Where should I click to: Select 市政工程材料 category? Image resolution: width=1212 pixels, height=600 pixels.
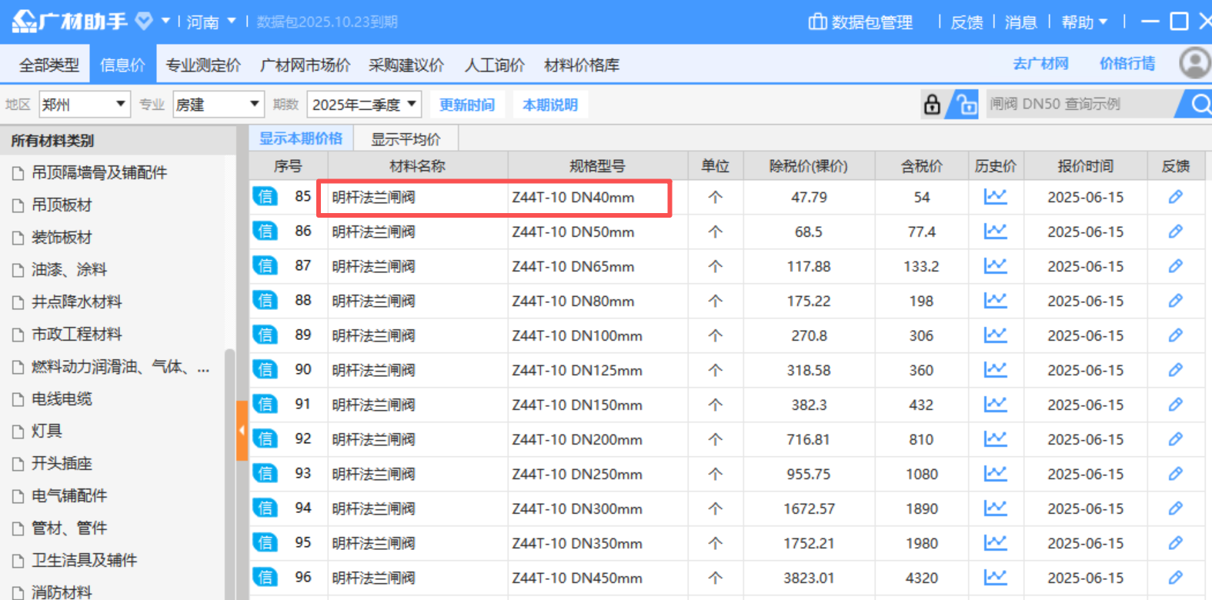coord(76,335)
